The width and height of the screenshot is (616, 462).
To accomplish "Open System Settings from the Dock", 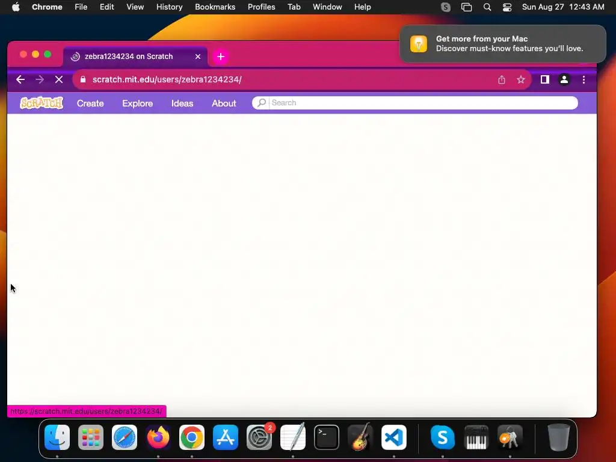I will click(x=259, y=437).
